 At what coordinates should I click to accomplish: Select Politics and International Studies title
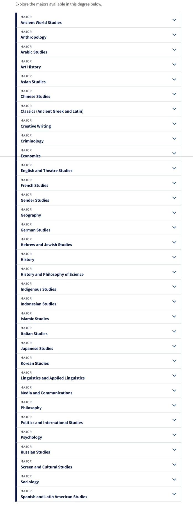[52, 423]
